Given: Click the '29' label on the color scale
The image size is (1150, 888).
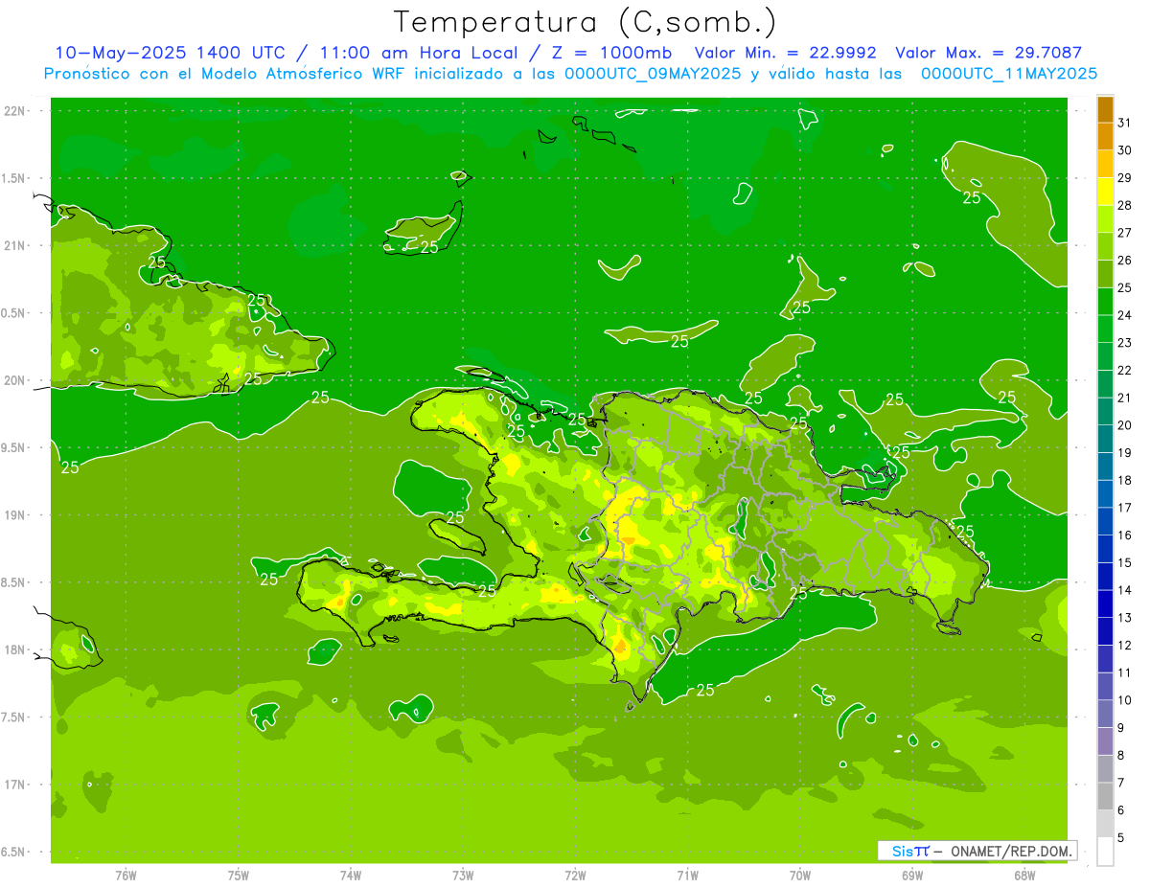Looking at the screenshot, I should point(1125,177).
